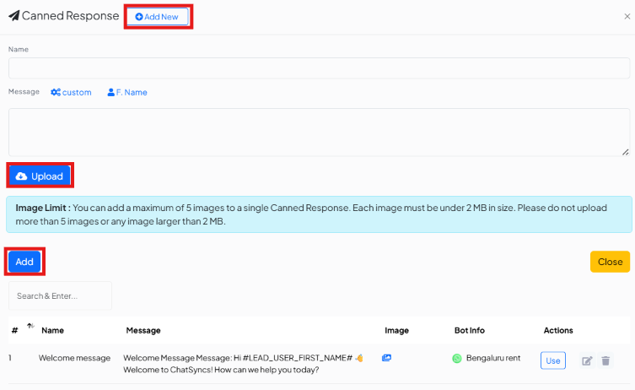This screenshot has height=390, width=635.
Task: Click the Upload button
Action: coord(40,176)
